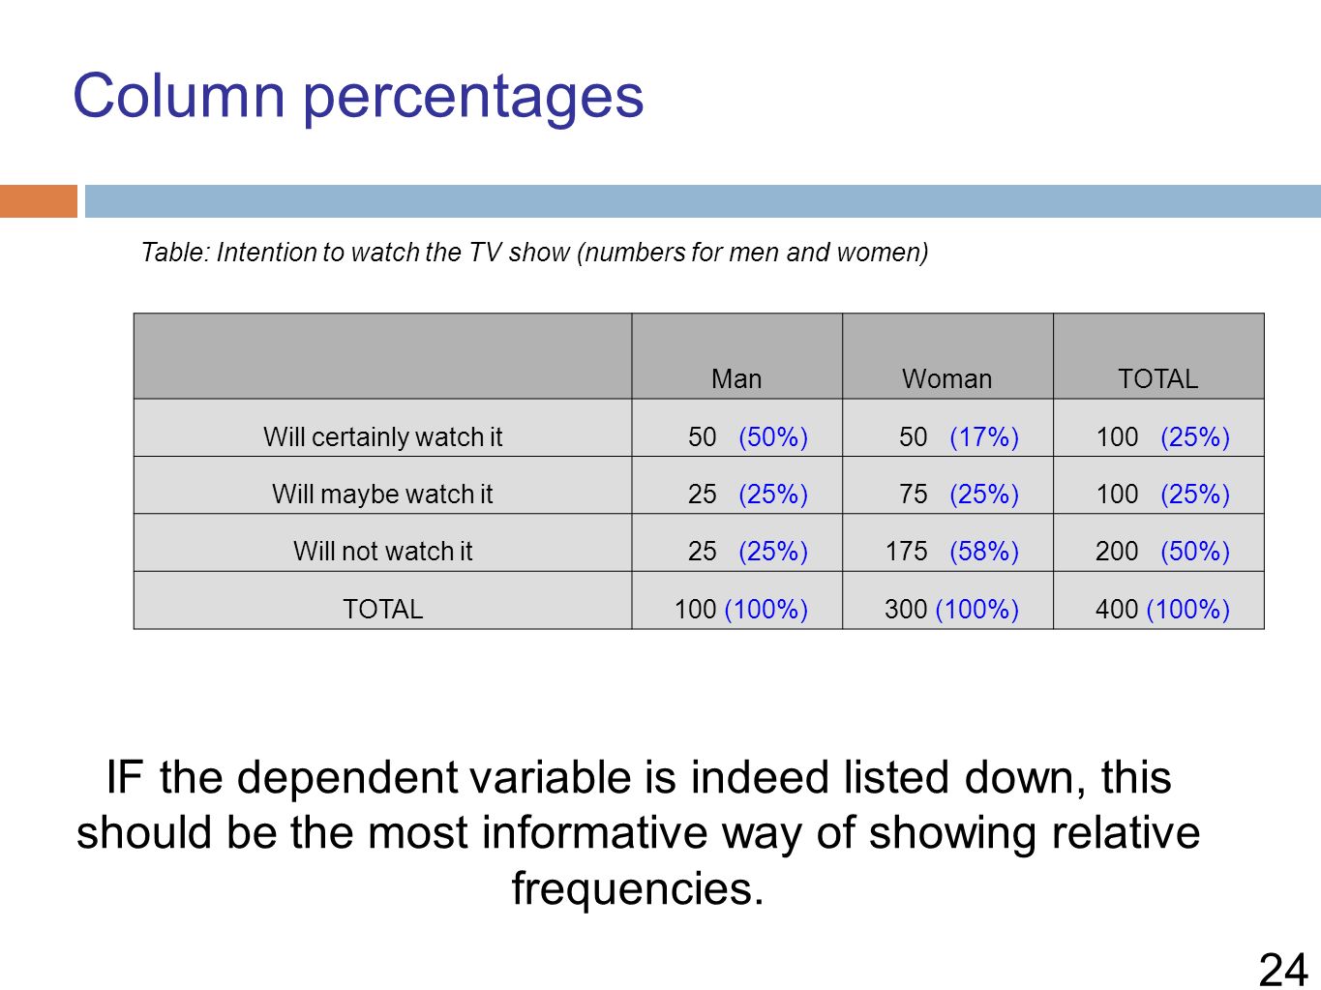This screenshot has width=1321, height=990.
Task: Click the orange accent block under title
Action: coord(39,201)
